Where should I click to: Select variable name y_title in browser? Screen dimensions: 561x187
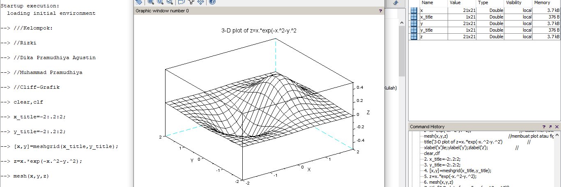click(x=426, y=30)
